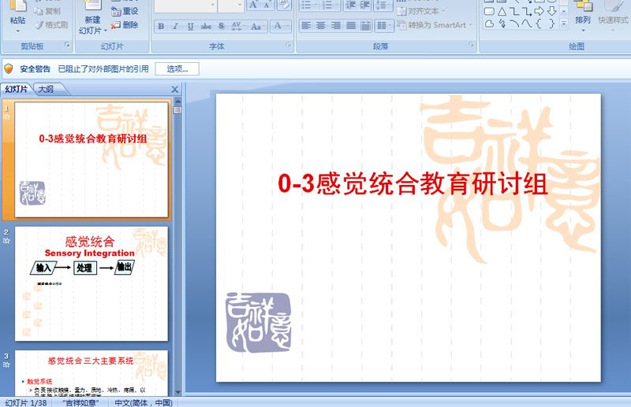This screenshot has width=631, height=407.
Task: Click the Reset slide layout icon
Action: point(125,11)
